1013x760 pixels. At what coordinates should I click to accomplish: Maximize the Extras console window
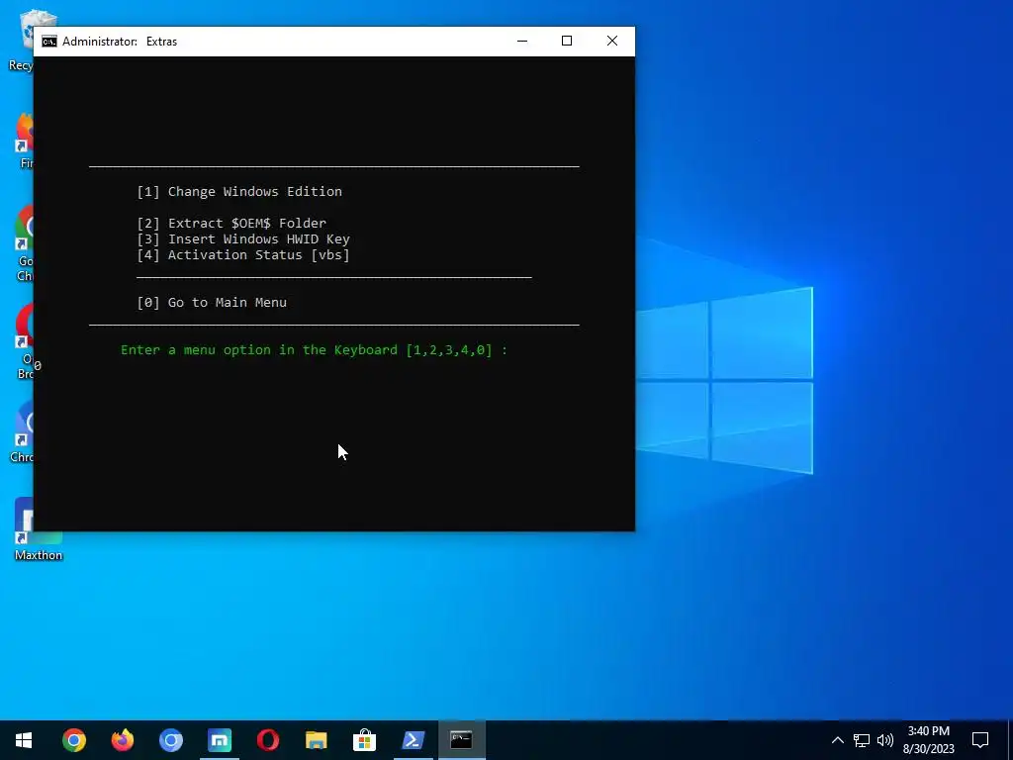coord(567,41)
